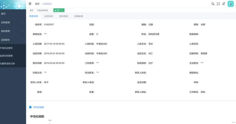Toggle the sidebar collapse hamburger icon
The height and width of the screenshot is (124, 236).
(30, 4)
